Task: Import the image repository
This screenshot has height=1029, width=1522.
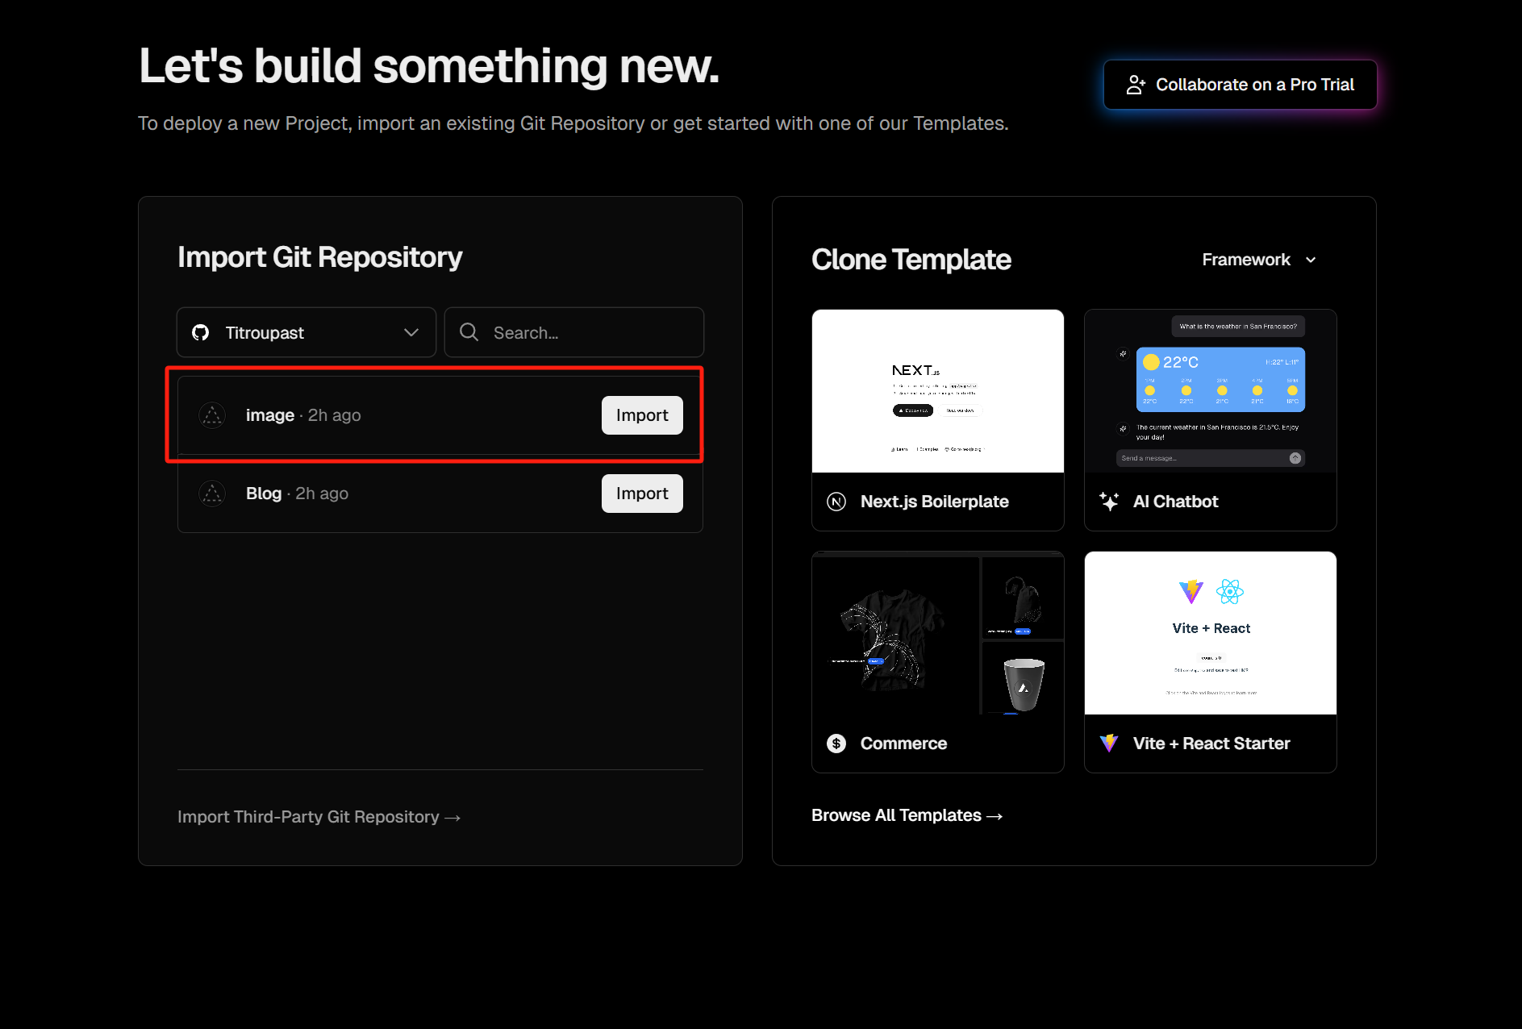Action: coord(642,415)
